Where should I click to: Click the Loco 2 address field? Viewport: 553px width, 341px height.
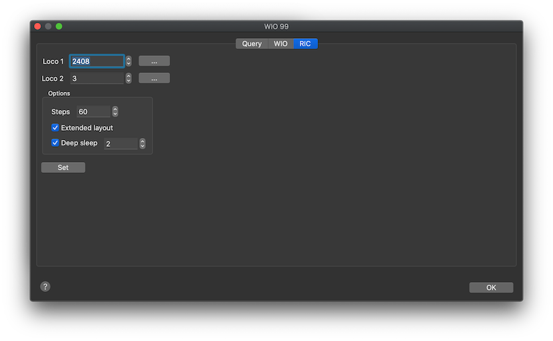click(96, 78)
